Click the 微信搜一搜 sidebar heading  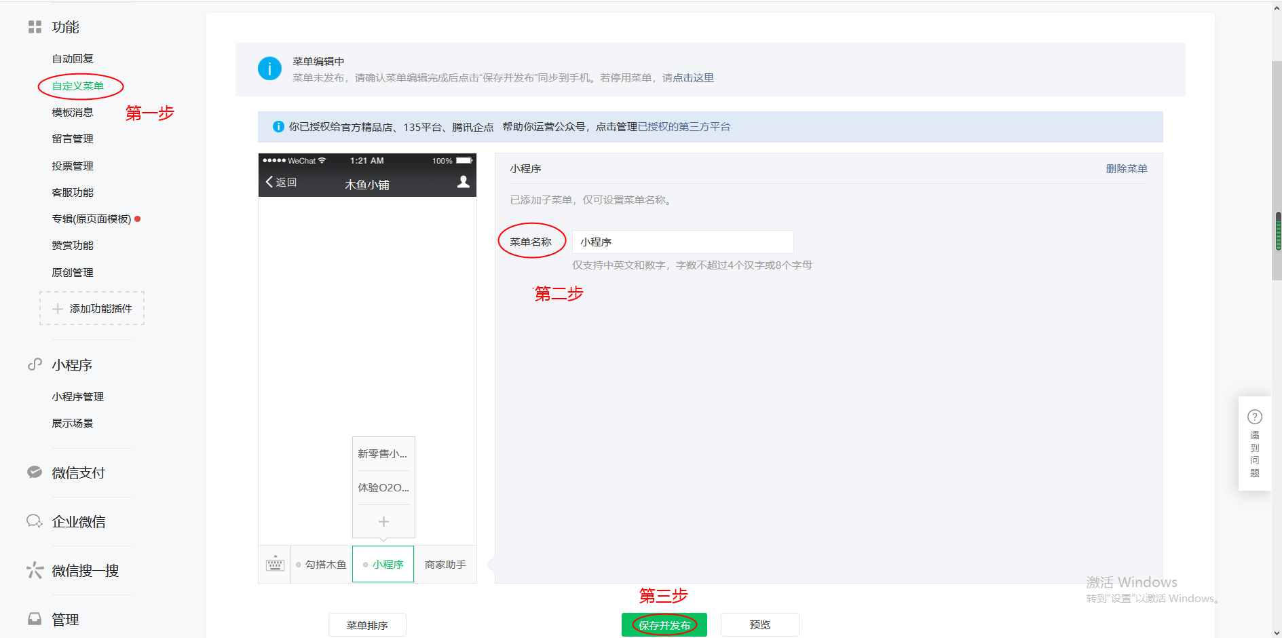[86, 570]
